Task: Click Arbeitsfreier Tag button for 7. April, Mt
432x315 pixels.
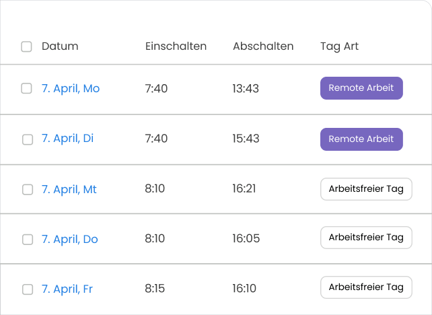Action: tap(366, 188)
